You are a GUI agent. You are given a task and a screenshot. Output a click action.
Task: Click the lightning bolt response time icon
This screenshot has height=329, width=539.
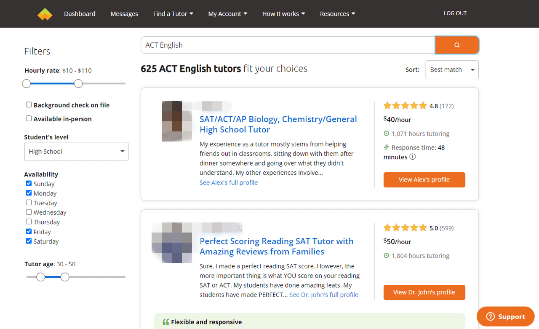click(x=386, y=147)
